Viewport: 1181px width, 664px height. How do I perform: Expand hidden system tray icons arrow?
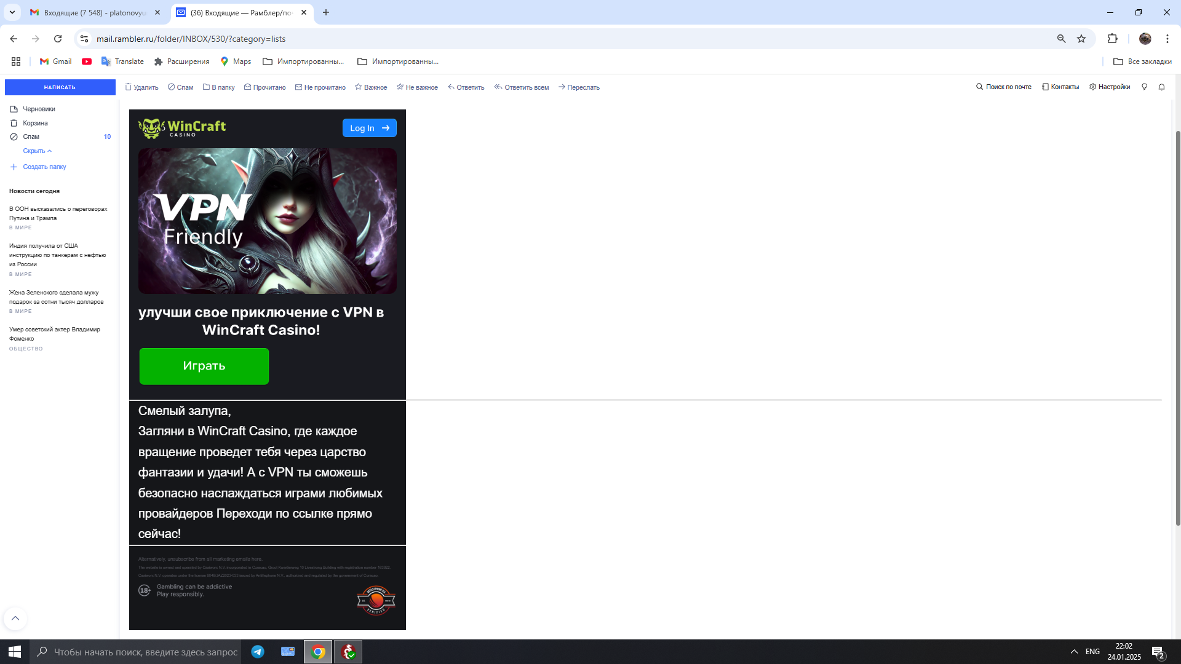click(1074, 652)
